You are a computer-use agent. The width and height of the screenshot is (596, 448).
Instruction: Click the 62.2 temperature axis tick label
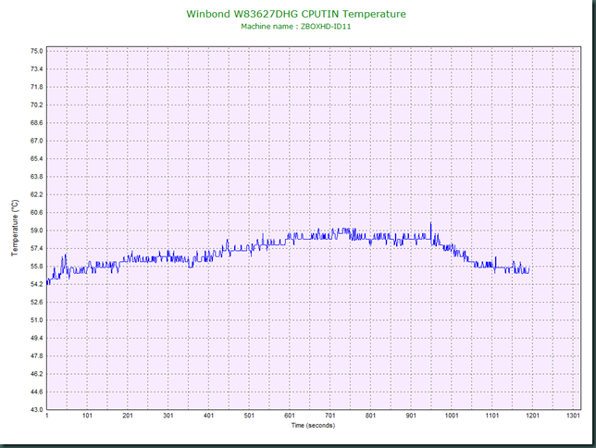[x=36, y=194]
